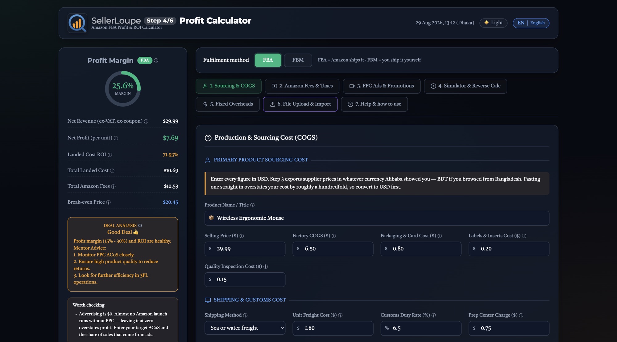Click the SellerLoupe logo icon

point(77,23)
